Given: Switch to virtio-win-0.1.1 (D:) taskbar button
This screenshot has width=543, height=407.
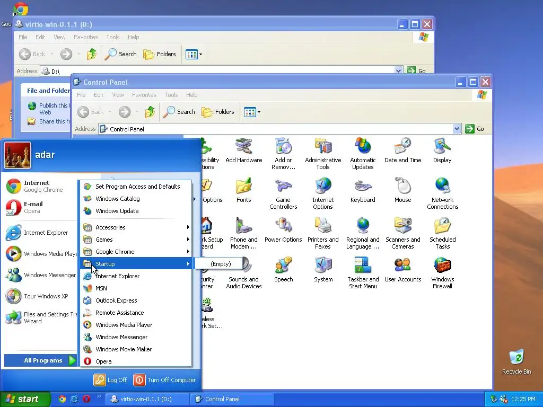Looking at the screenshot, I should click(x=147, y=399).
